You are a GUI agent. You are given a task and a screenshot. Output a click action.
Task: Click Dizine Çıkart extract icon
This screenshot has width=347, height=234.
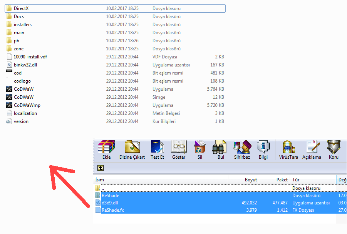tap(132, 149)
